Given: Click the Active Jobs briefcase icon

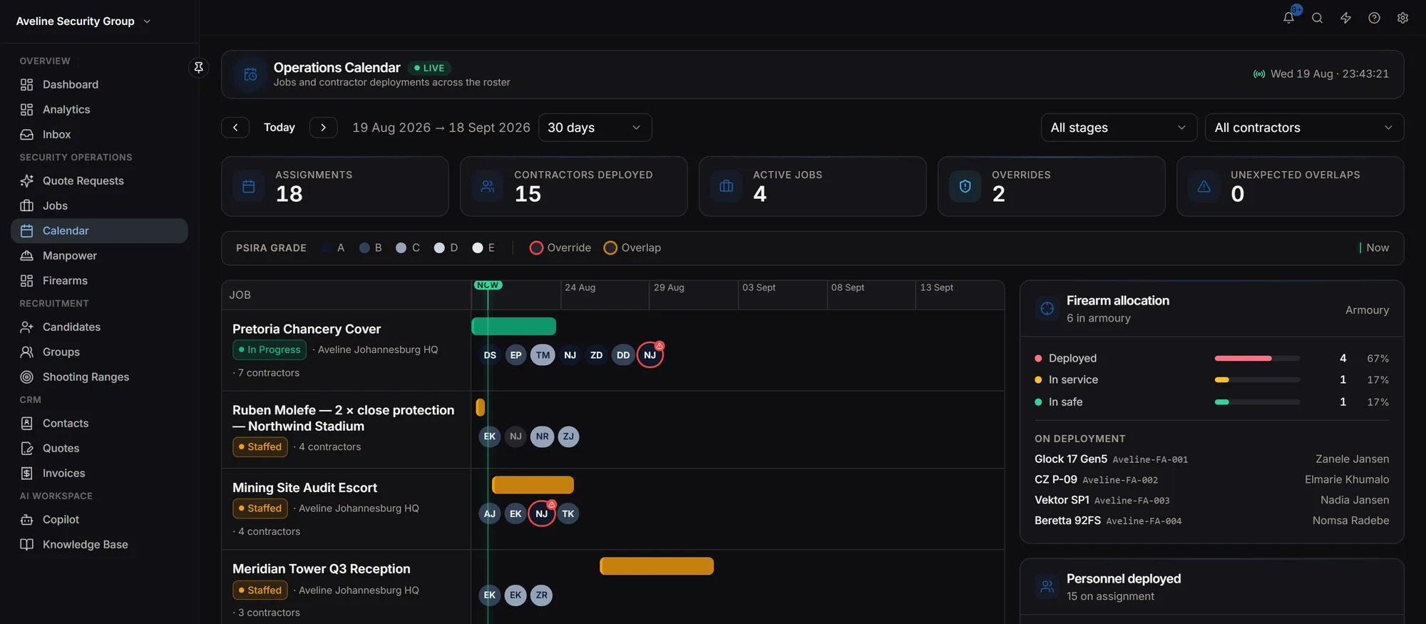Looking at the screenshot, I should click(x=727, y=187).
